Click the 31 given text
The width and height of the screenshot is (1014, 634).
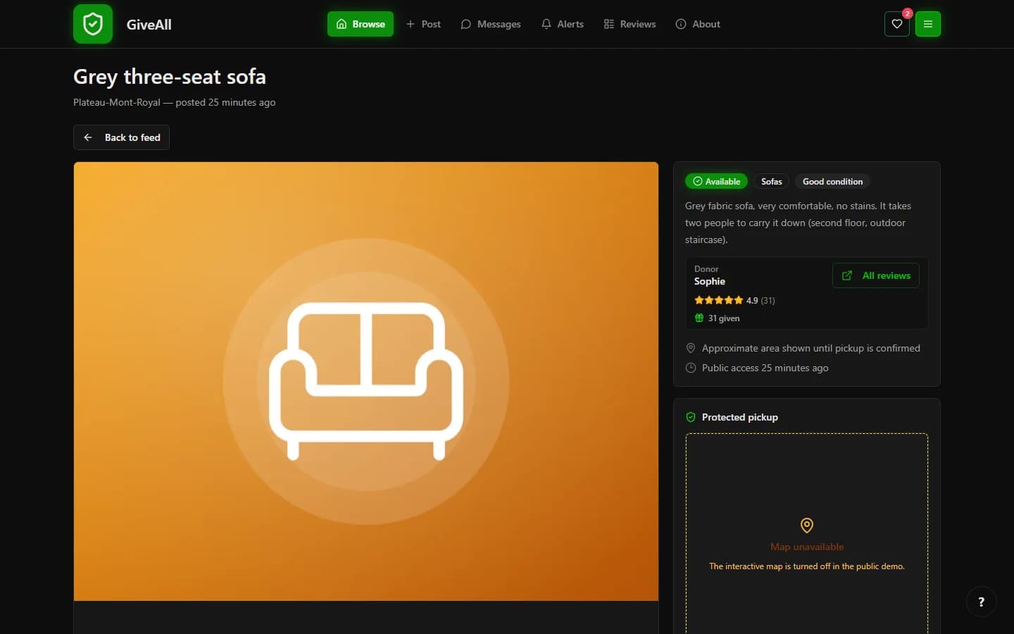coord(724,318)
